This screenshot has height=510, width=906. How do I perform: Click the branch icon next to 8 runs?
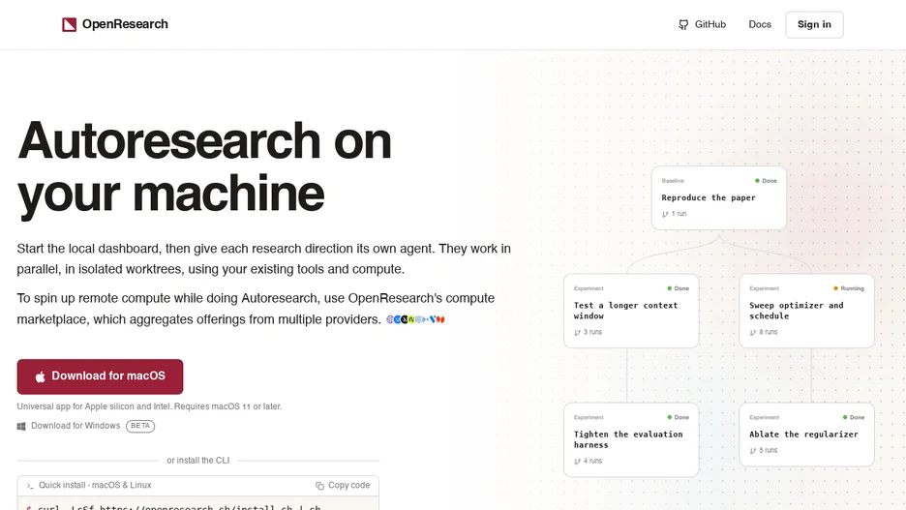(753, 333)
